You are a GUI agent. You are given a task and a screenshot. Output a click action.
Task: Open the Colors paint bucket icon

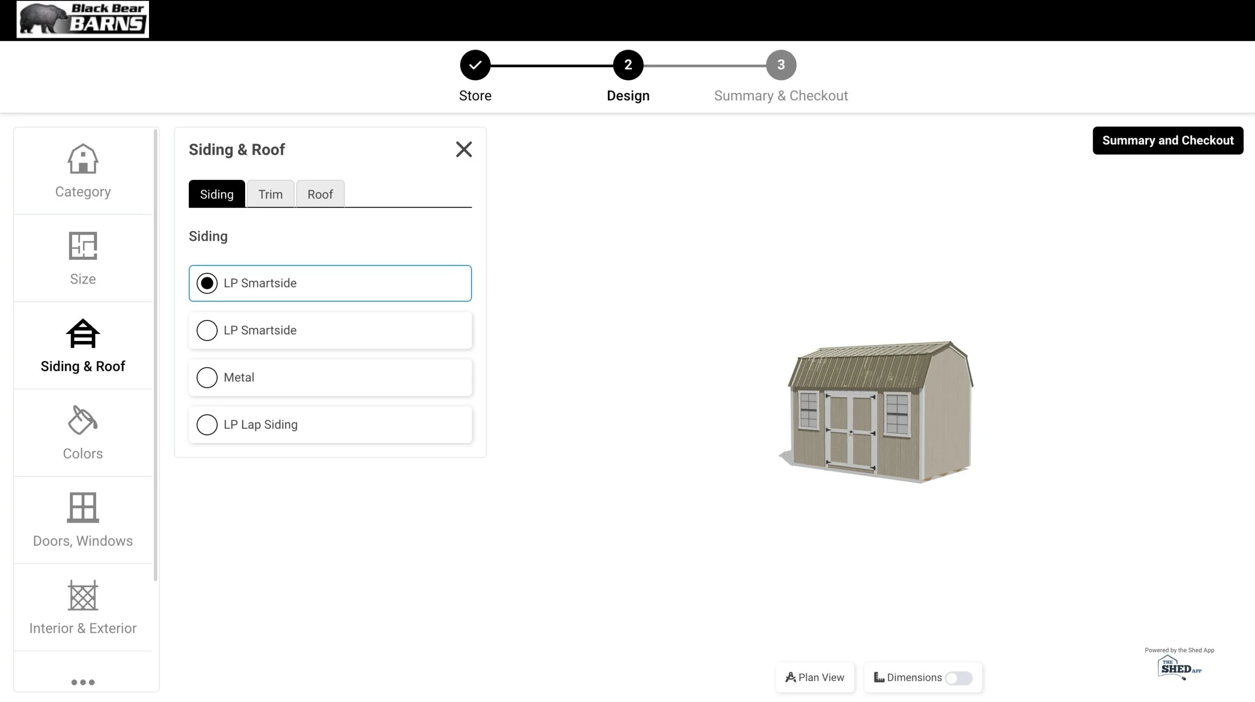83,420
